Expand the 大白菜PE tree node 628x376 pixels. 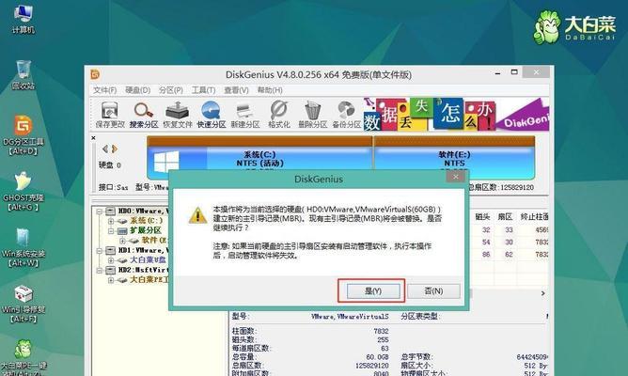111,280
